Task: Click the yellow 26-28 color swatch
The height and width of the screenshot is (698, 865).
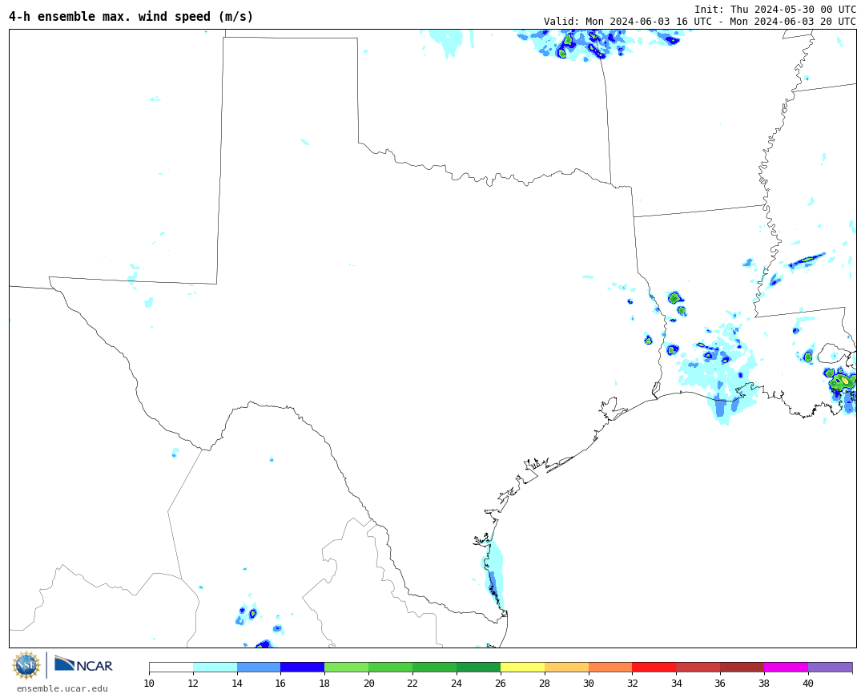Action: [x=523, y=667]
